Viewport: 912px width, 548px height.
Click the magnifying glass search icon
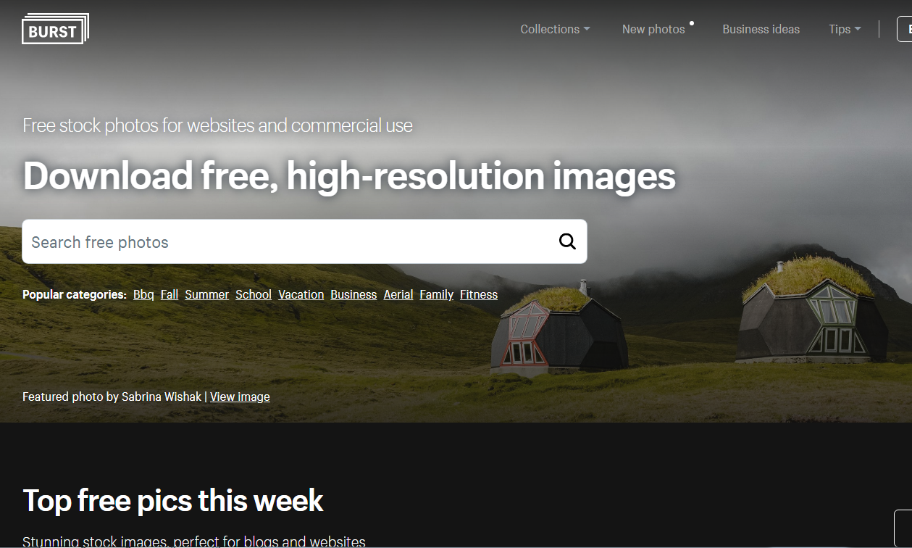pos(567,242)
